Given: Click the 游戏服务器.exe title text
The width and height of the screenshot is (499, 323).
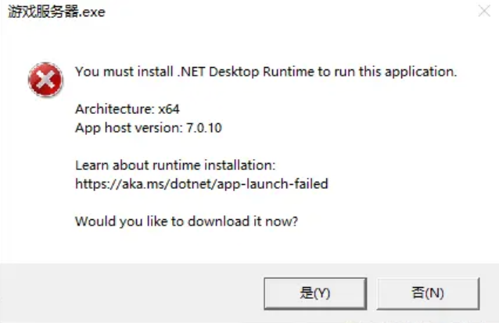Looking at the screenshot, I should click(56, 13).
